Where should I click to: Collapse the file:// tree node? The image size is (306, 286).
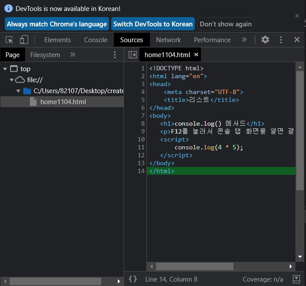(x=12, y=80)
